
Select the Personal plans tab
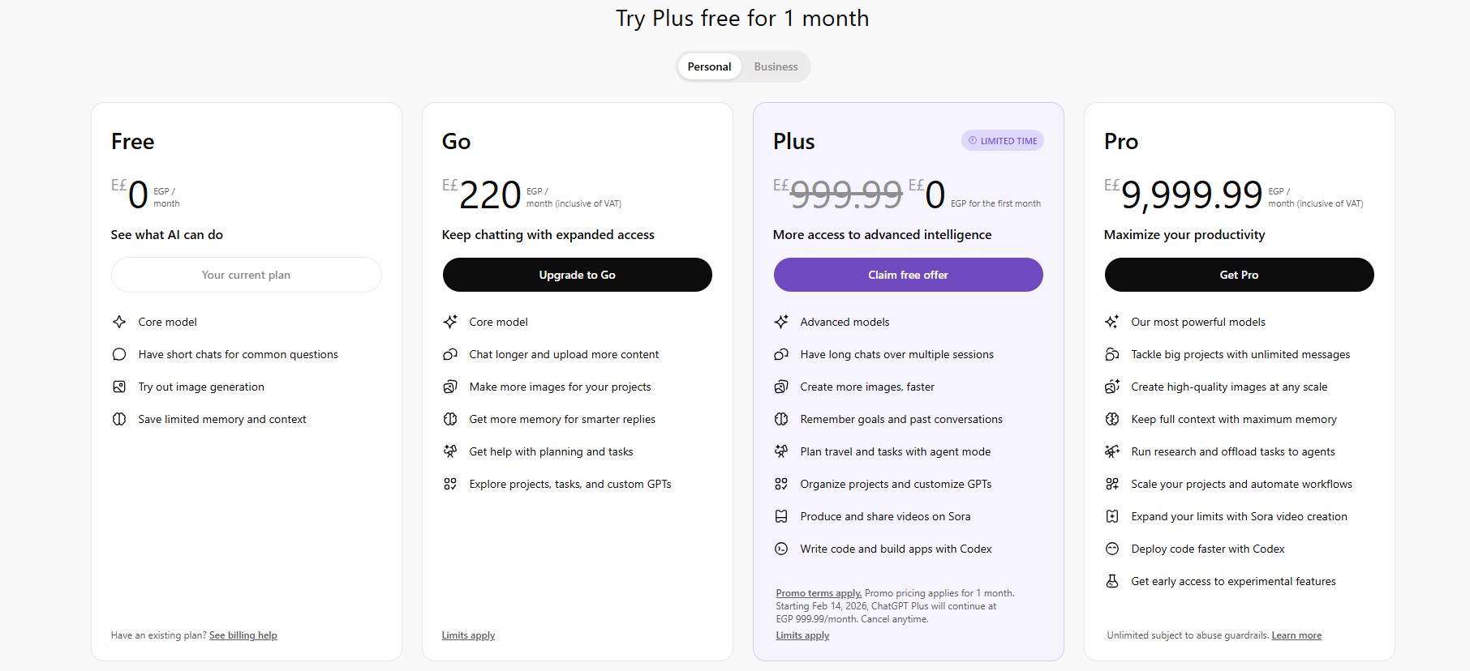click(709, 66)
